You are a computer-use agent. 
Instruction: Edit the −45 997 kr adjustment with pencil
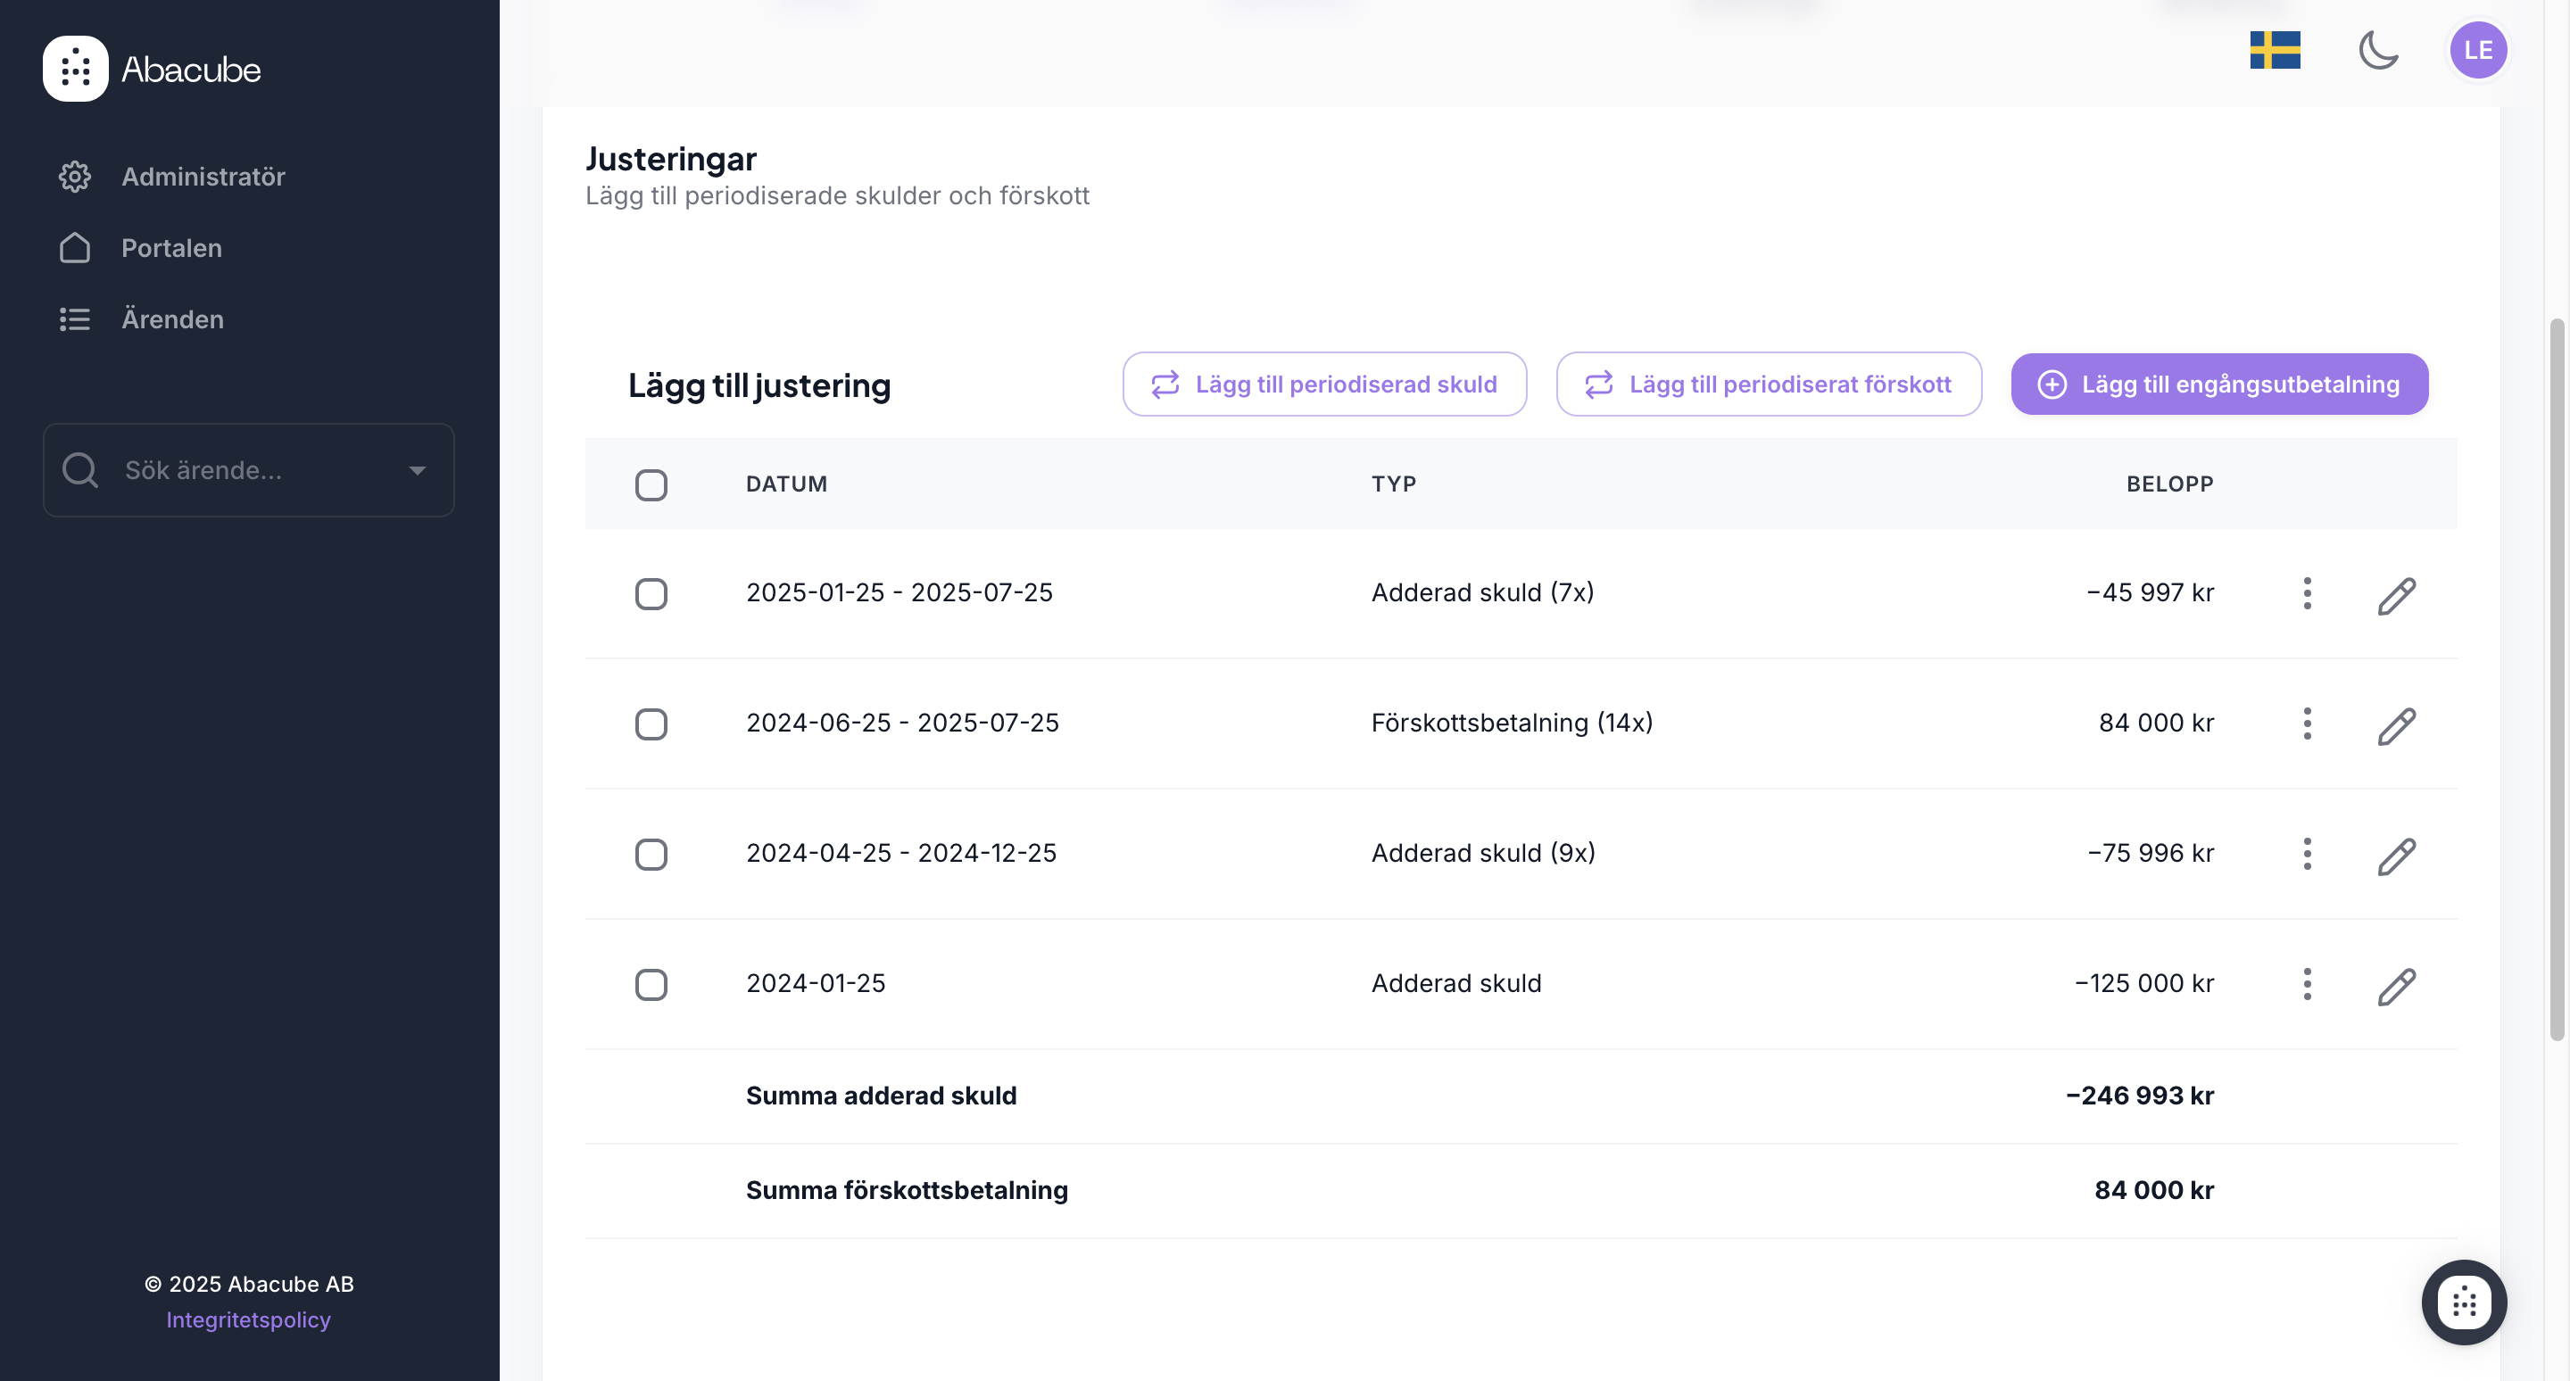coord(2395,595)
